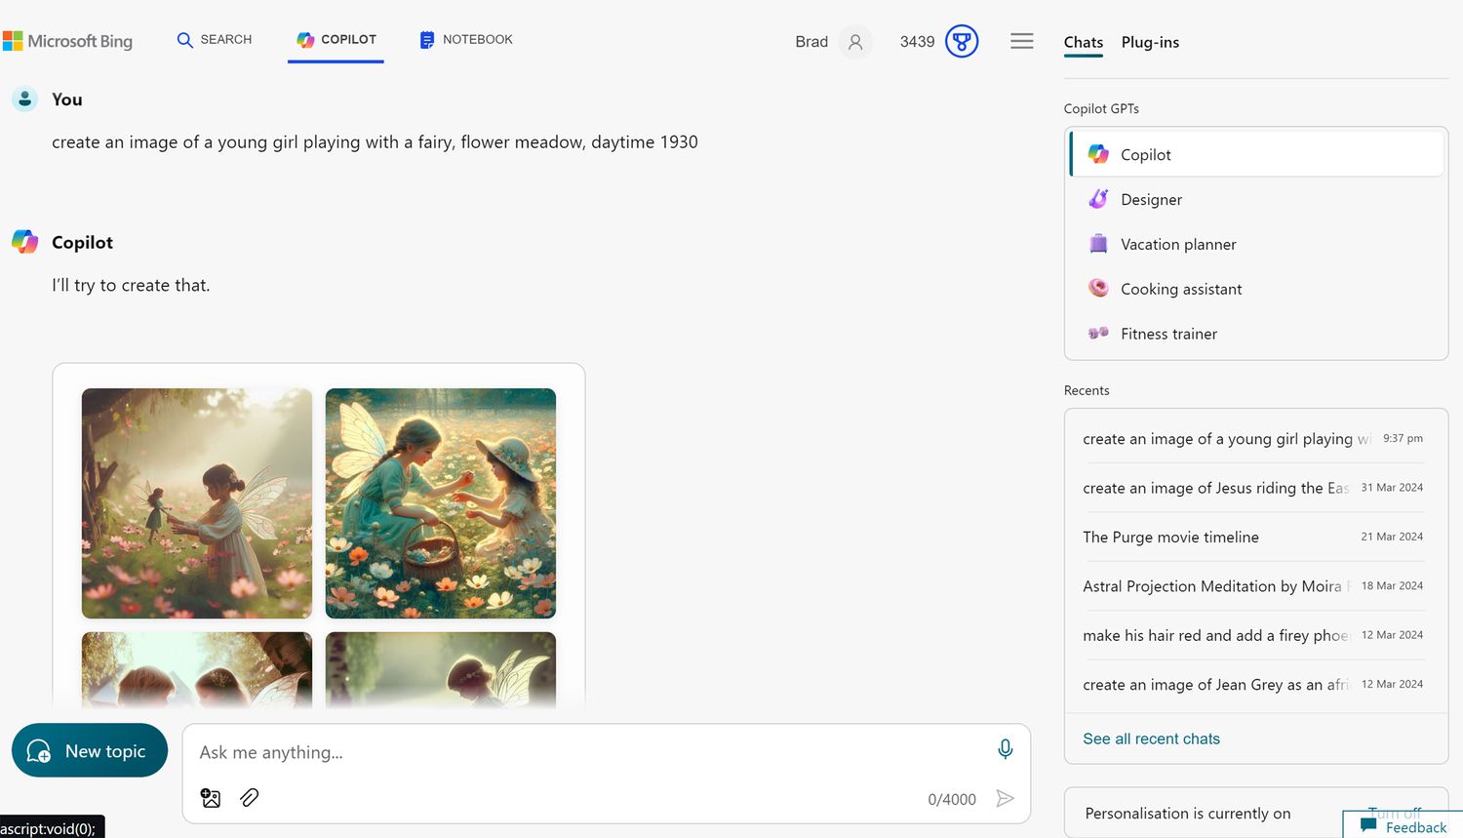Click the paperclip attach file icon
The height and width of the screenshot is (838, 1463).
250,798
